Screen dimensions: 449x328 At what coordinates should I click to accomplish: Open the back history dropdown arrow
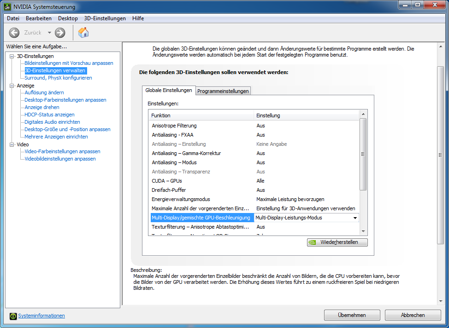click(49, 33)
